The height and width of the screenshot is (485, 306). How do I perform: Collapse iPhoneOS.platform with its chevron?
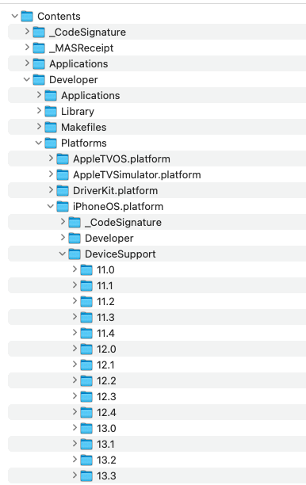tap(51, 206)
